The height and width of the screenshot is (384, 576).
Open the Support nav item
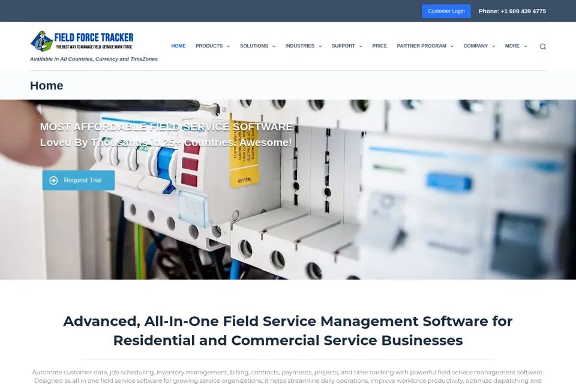(343, 46)
